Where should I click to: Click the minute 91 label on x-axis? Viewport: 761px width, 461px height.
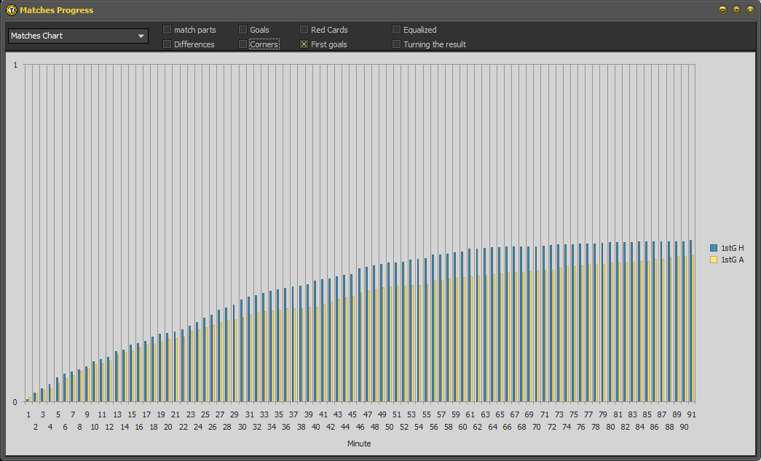pyautogui.click(x=691, y=414)
